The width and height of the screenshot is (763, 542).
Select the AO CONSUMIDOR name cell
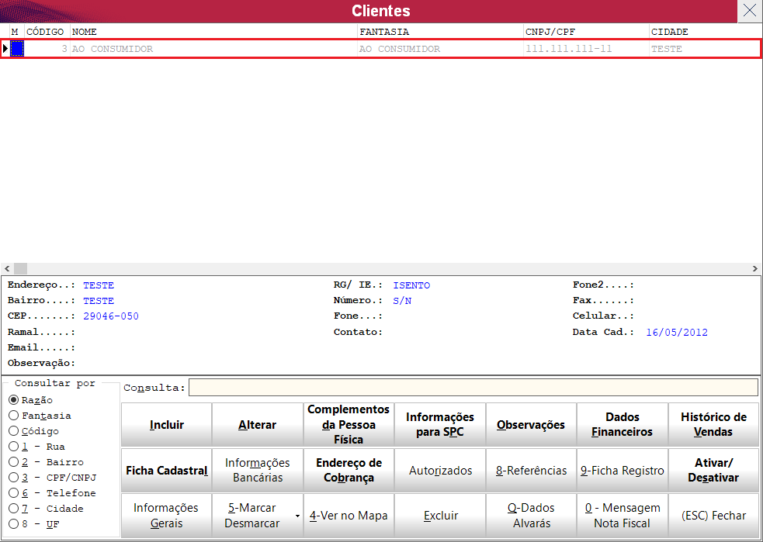point(213,49)
